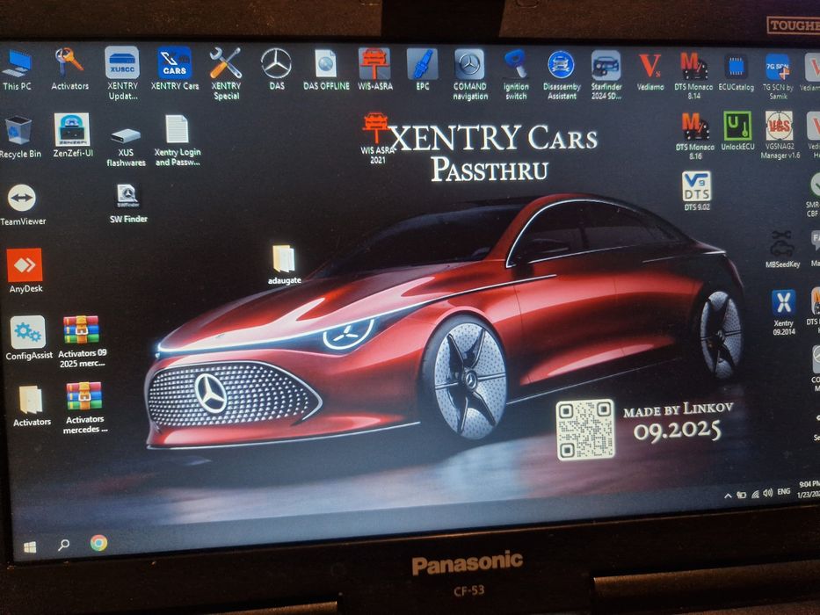Open the Recycle Bin
820x615 pixels.
click(x=20, y=137)
